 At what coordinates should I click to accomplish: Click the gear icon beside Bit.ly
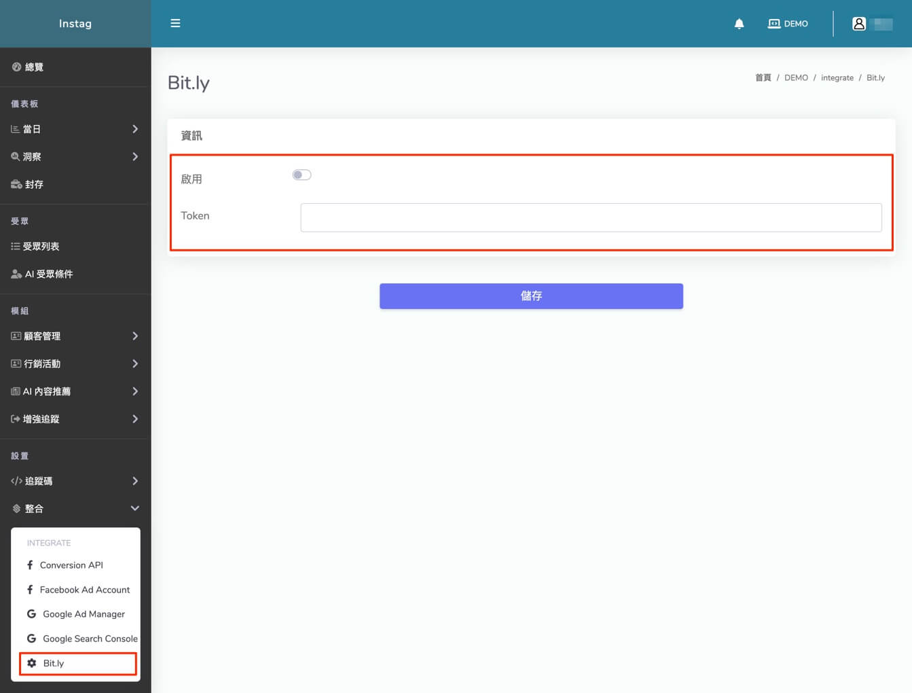(31, 663)
